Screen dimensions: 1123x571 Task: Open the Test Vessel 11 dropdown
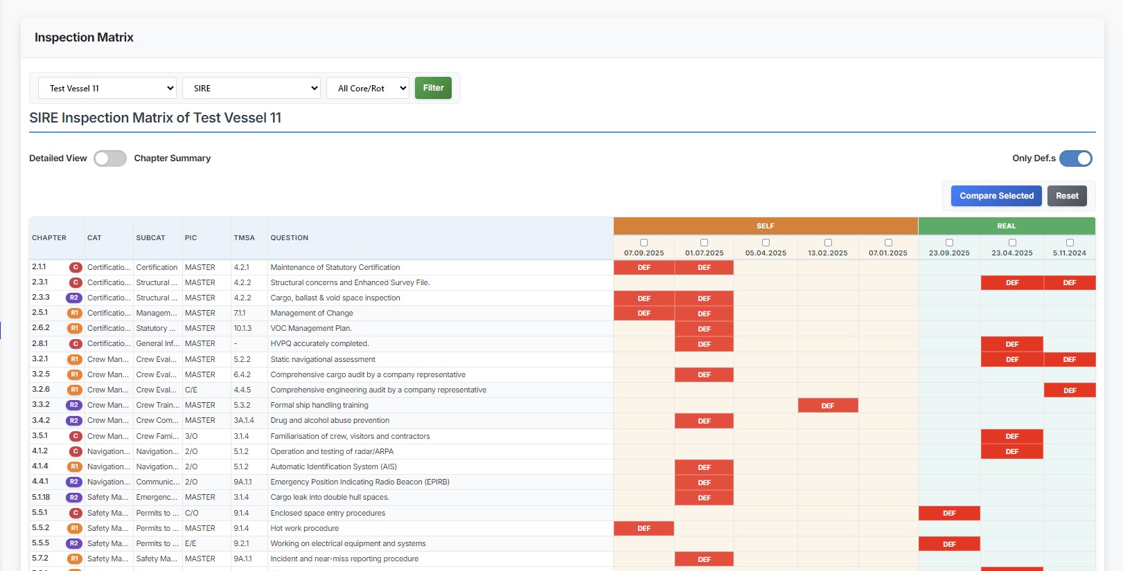coord(107,88)
